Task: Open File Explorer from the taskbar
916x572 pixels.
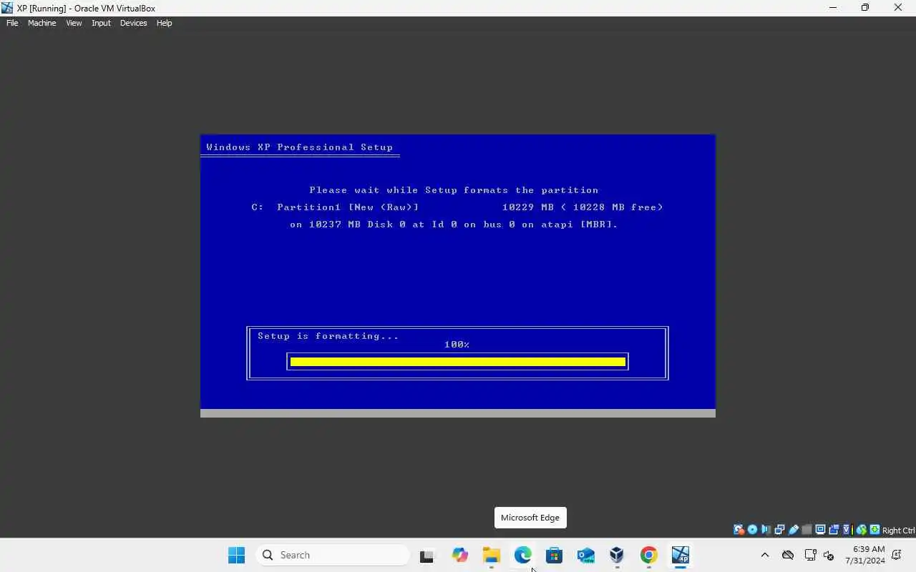Action: tap(491, 555)
